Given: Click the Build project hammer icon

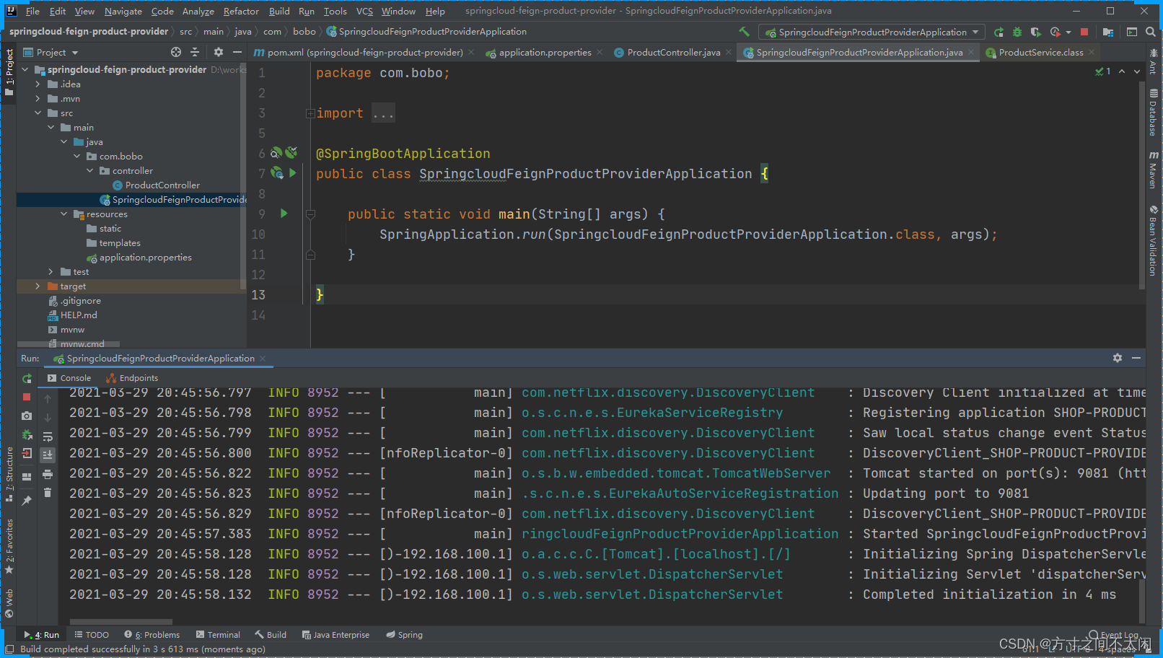Looking at the screenshot, I should [x=745, y=32].
